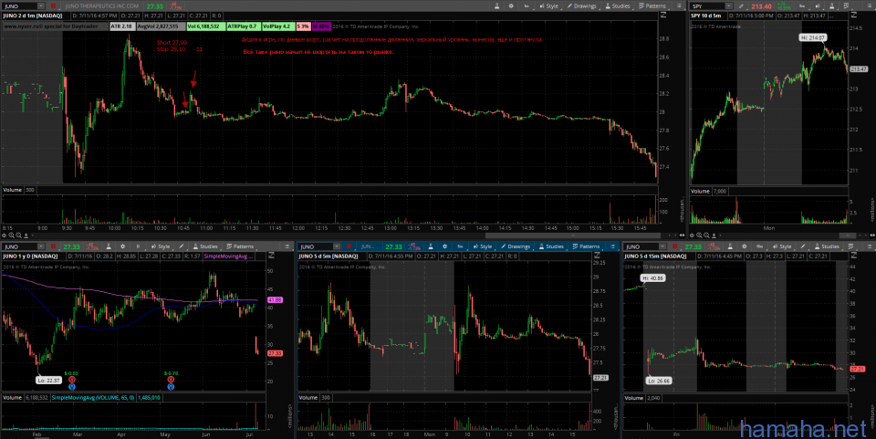
Task: Click the red earnings event icon near May on daily chart
Action: (x=171, y=380)
